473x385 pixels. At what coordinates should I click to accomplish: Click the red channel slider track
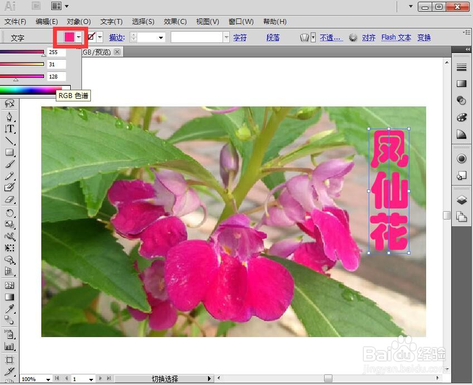(22, 52)
